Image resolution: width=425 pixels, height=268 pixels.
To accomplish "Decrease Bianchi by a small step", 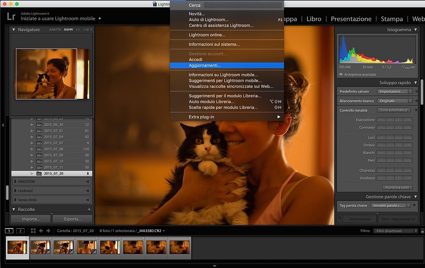I will [x=390, y=153].
